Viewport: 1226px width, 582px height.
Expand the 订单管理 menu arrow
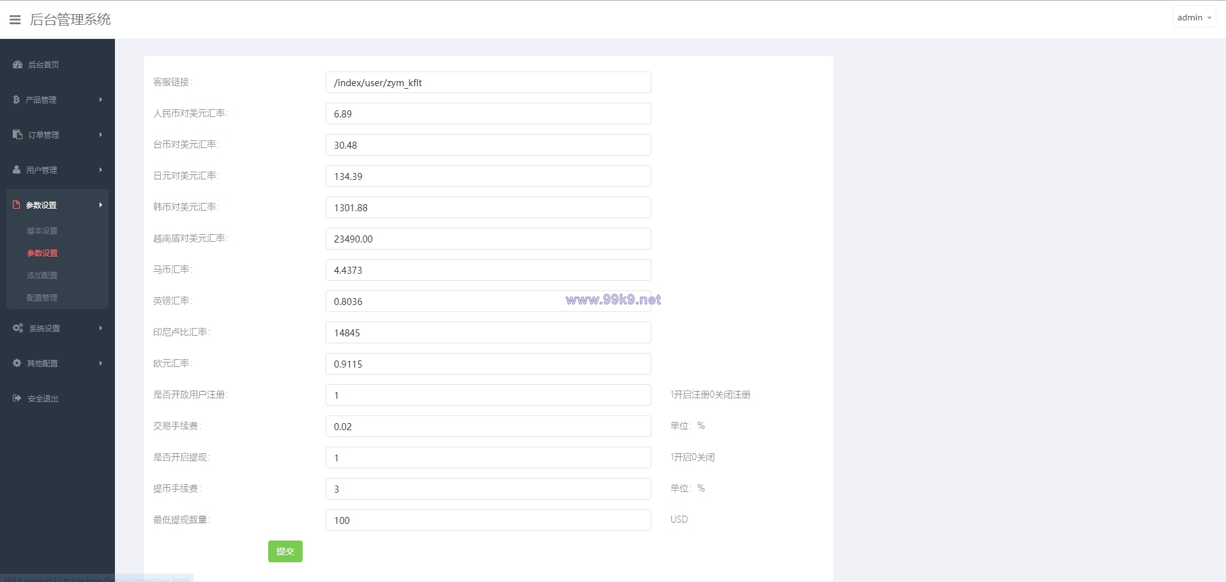point(101,135)
